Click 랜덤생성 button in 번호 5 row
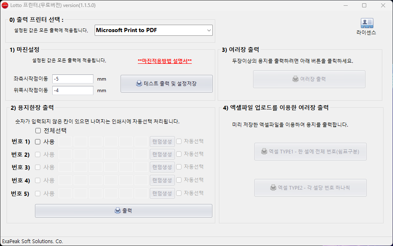The width and height of the screenshot is (393, 246). 162,193
